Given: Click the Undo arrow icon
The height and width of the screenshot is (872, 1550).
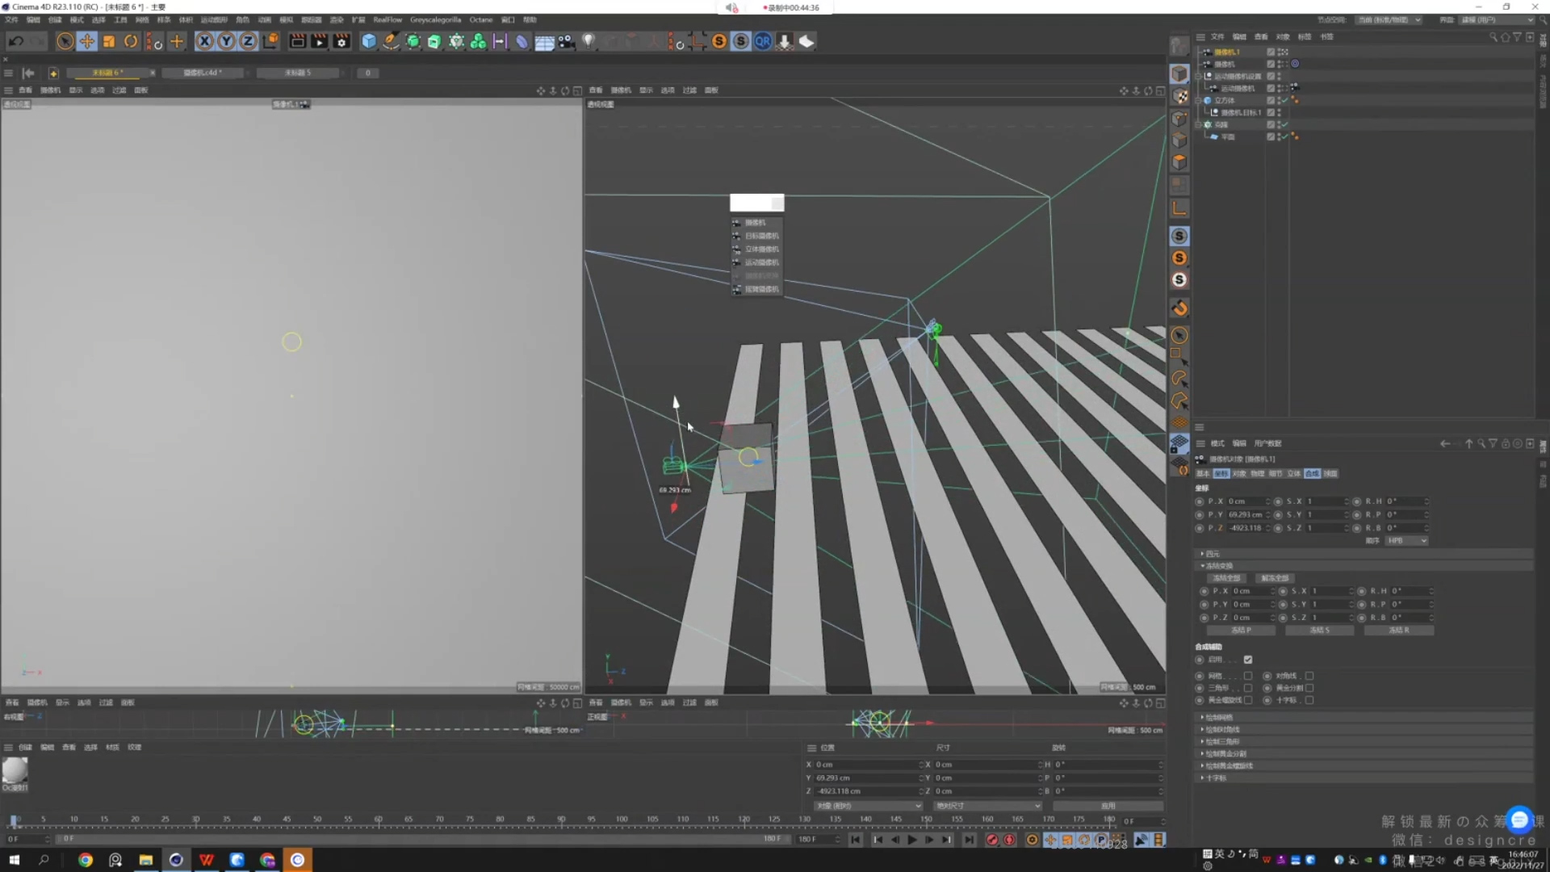Looking at the screenshot, I should click(x=15, y=41).
